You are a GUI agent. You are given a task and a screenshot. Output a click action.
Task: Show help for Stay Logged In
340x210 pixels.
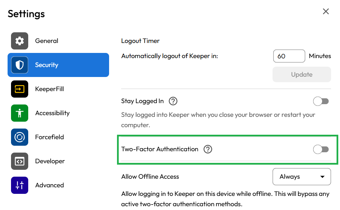[x=173, y=101]
